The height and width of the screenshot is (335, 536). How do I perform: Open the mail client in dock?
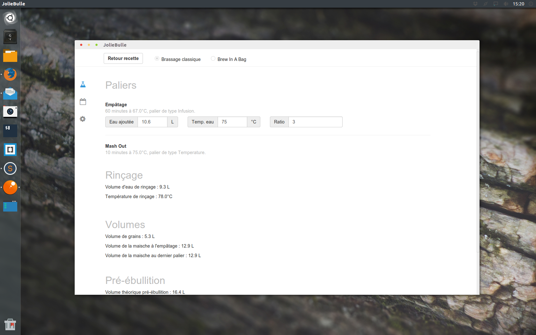click(10, 93)
